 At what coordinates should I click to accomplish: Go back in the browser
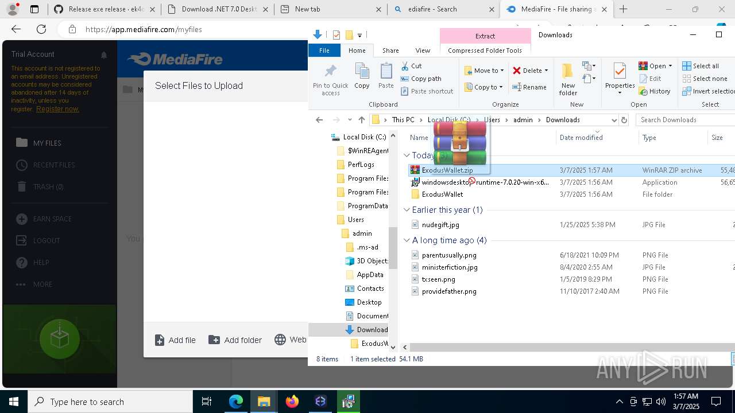click(x=16, y=29)
